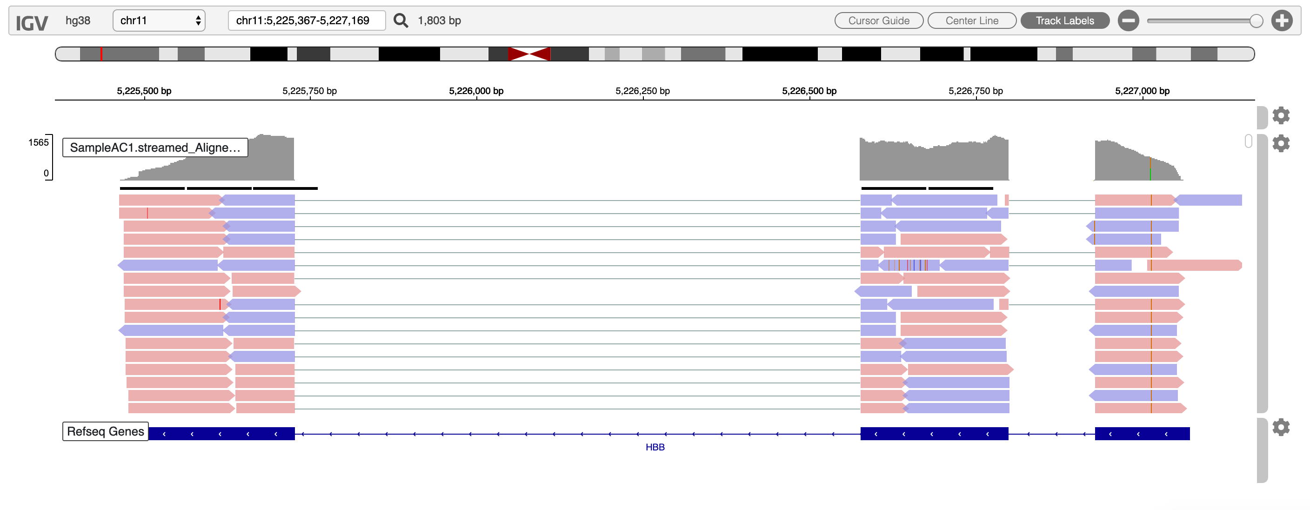The width and height of the screenshot is (1310, 510).
Task: Disable the Track Labels toggle
Action: pos(1064,21)
